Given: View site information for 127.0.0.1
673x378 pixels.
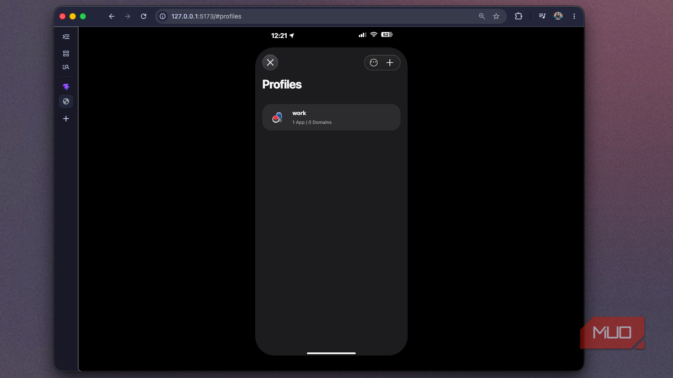Looking at the screenshot, I should pos(162,16).
